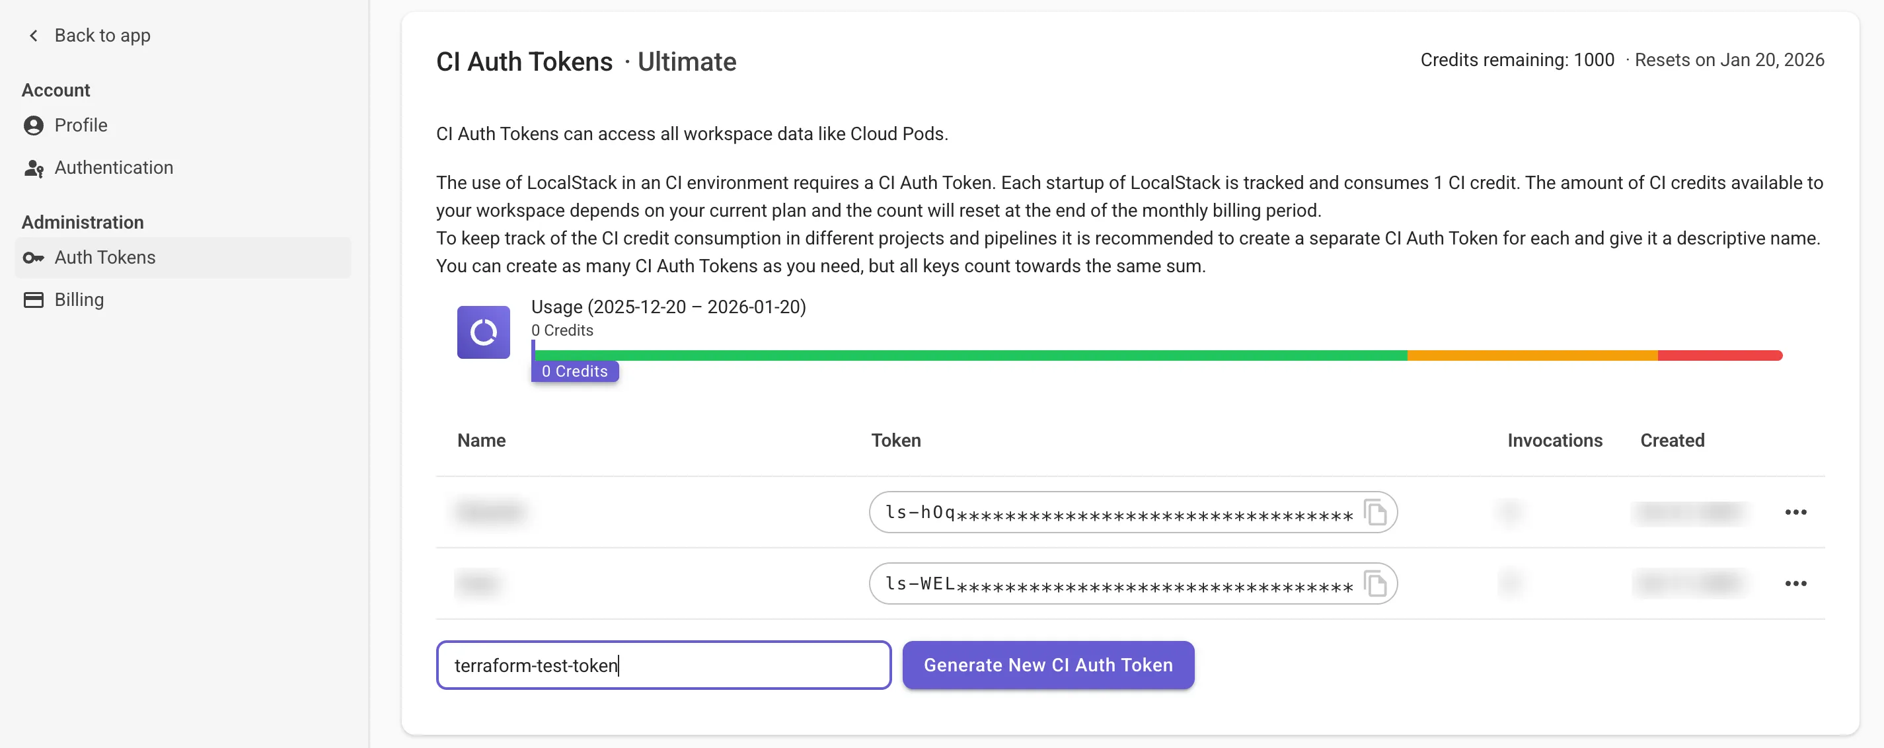The width and height of the screenshot is (1884, 748).
Task: Click the Invocations column header
Action: 1555,440
